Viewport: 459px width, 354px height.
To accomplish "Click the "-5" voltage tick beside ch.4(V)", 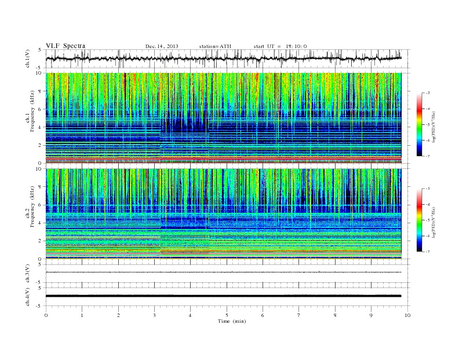I will (x=39, y=306).
